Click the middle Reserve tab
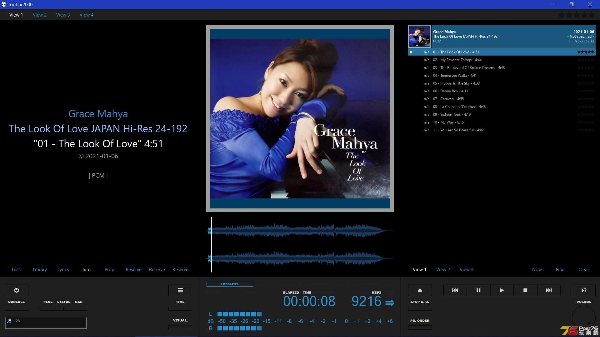The height and width of the screenshot is (337, 600). (x=157, y=269)
